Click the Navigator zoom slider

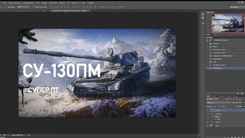(230, 35)
